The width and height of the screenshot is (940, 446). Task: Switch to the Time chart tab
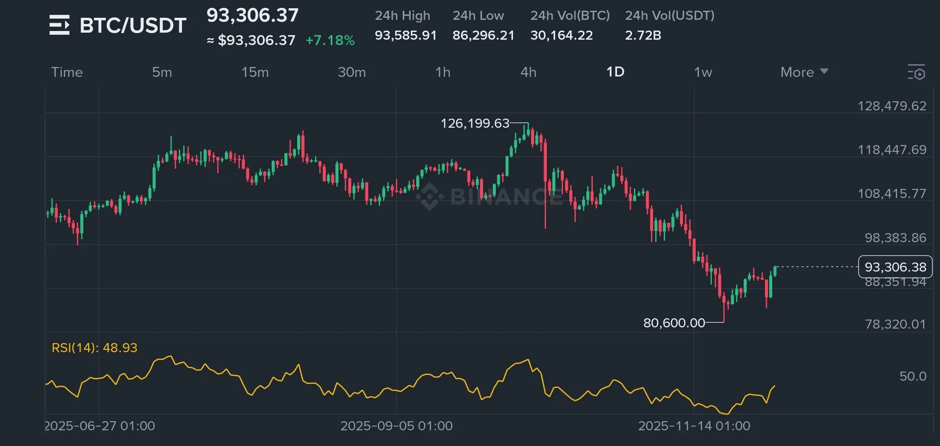67,72
